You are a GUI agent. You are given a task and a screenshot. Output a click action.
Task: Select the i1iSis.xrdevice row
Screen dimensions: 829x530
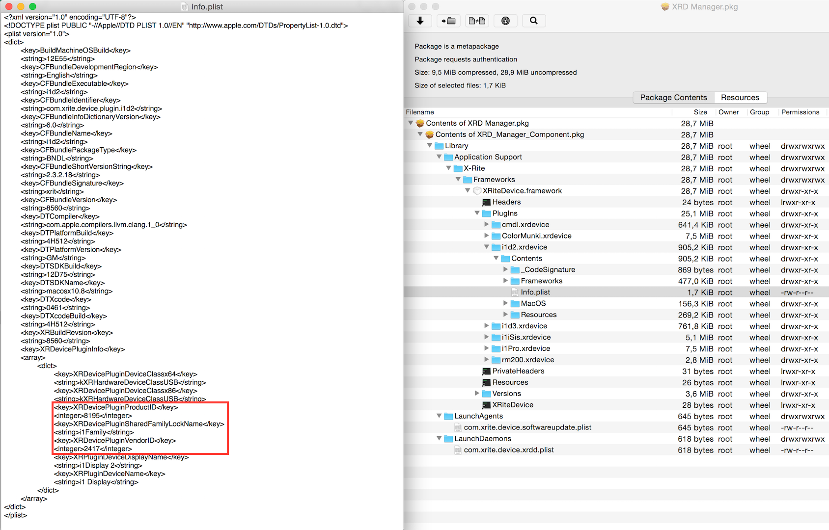[x=616, y=338]
